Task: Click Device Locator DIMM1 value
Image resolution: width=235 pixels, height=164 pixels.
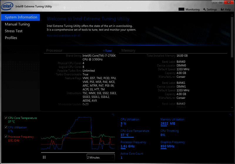Action: (181, 86)
